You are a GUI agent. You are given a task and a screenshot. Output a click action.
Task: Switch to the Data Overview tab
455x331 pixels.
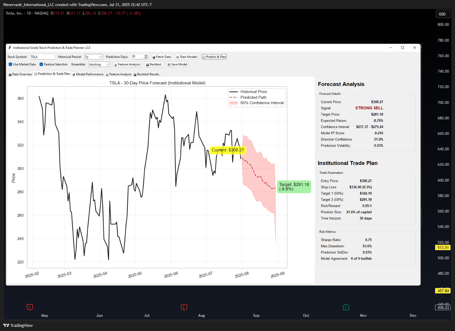(x=20, y=74)
